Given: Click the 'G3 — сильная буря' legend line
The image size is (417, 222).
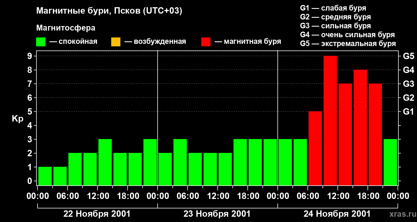Looking at the screenshot, I should point(335,26).
